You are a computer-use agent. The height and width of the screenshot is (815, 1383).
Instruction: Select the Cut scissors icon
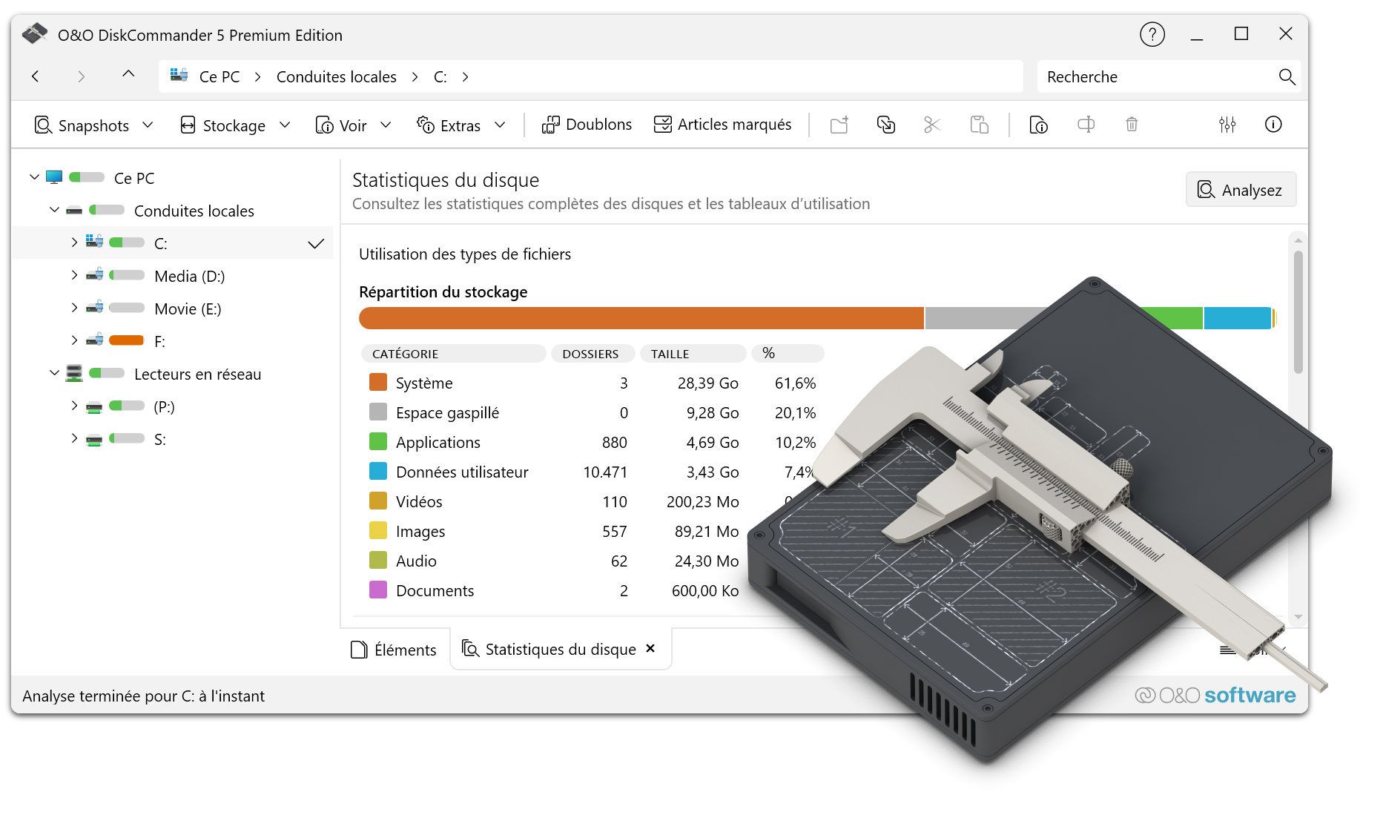[932, 125]
